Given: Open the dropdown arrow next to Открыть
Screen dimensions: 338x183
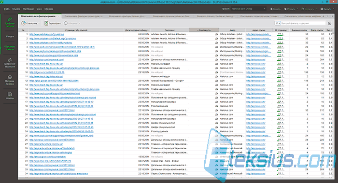Looking at the screenshot, I should tap(297, 9).
